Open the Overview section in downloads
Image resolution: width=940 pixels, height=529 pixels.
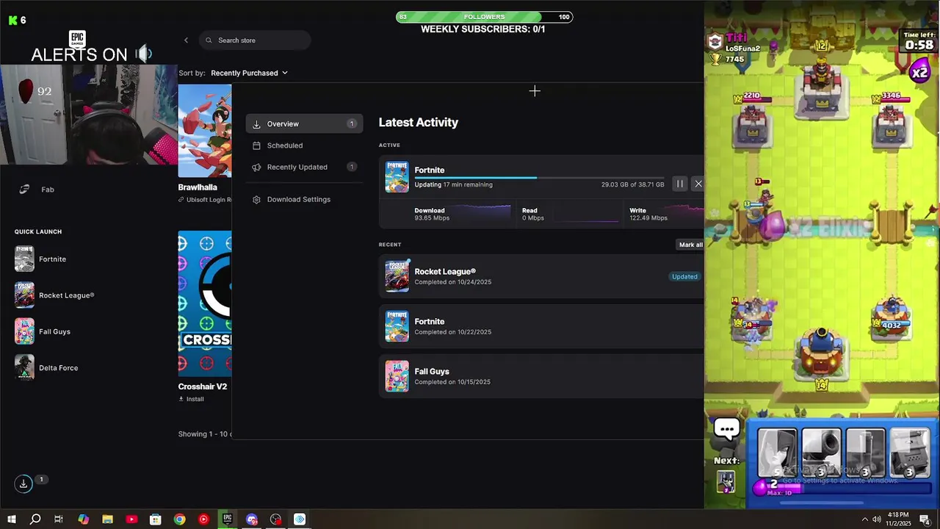(304, 123)
